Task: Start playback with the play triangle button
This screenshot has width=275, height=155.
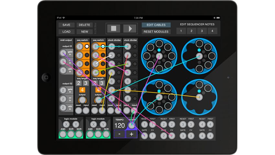Action: (130, 29)
